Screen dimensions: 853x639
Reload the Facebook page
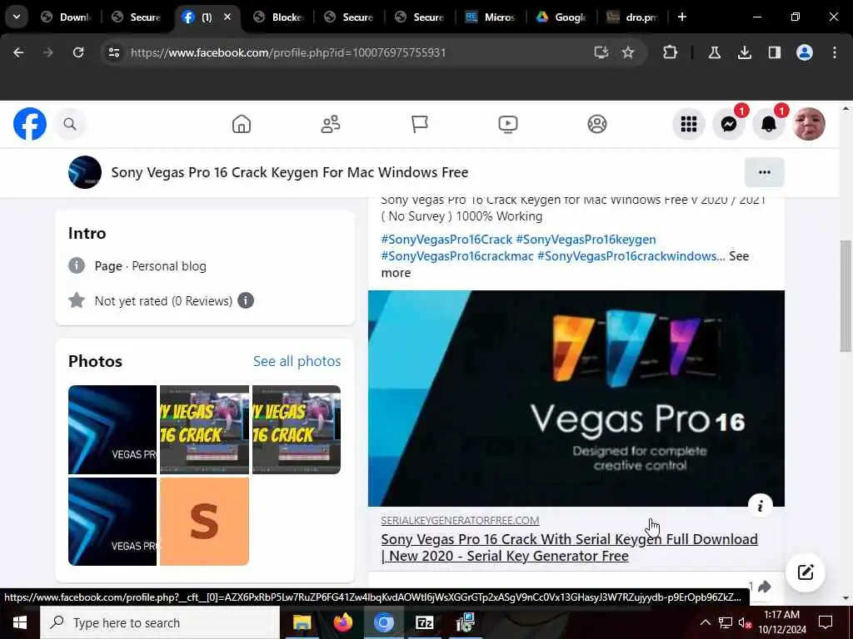coord(78,52)
